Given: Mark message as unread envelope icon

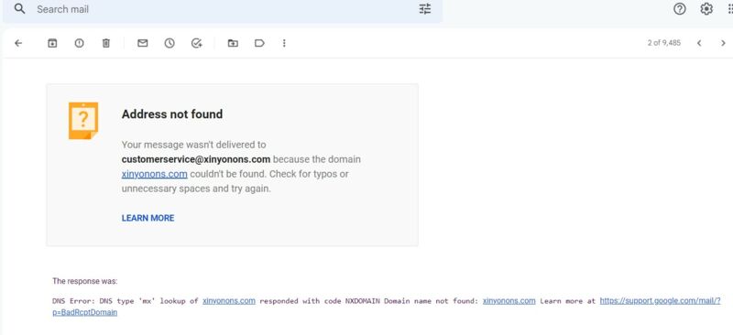Looking at the screenshot, I should pyautogui.click(x=143, y=43).
